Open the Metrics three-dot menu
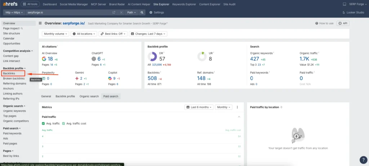 pos(237,107)
